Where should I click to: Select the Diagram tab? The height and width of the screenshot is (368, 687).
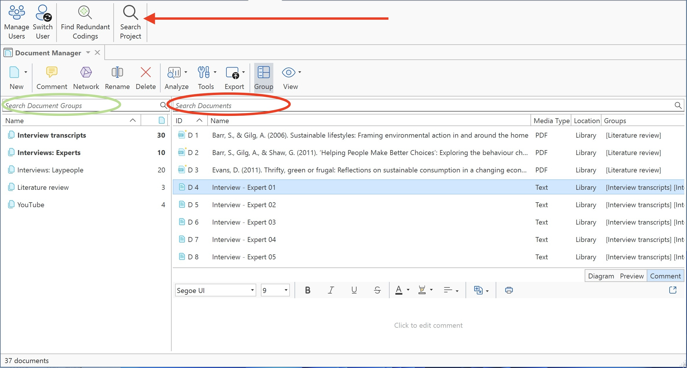[x=601, y=276]
